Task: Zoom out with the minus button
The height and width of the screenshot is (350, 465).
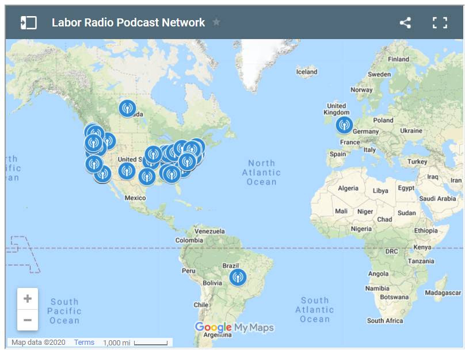Action: (x=28, y=320)
